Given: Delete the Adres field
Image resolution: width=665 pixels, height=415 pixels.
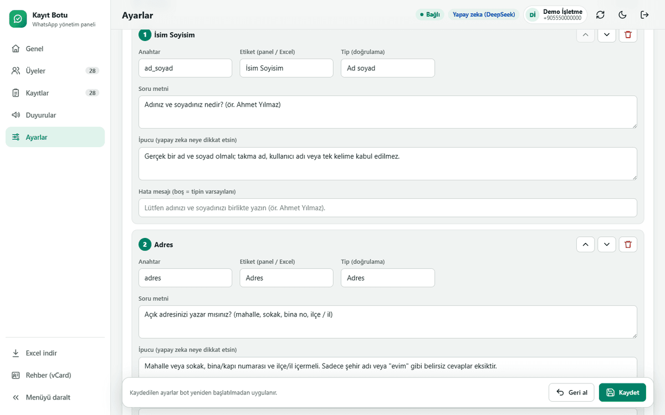Looking at the screenshot, I should coord(628,244).
